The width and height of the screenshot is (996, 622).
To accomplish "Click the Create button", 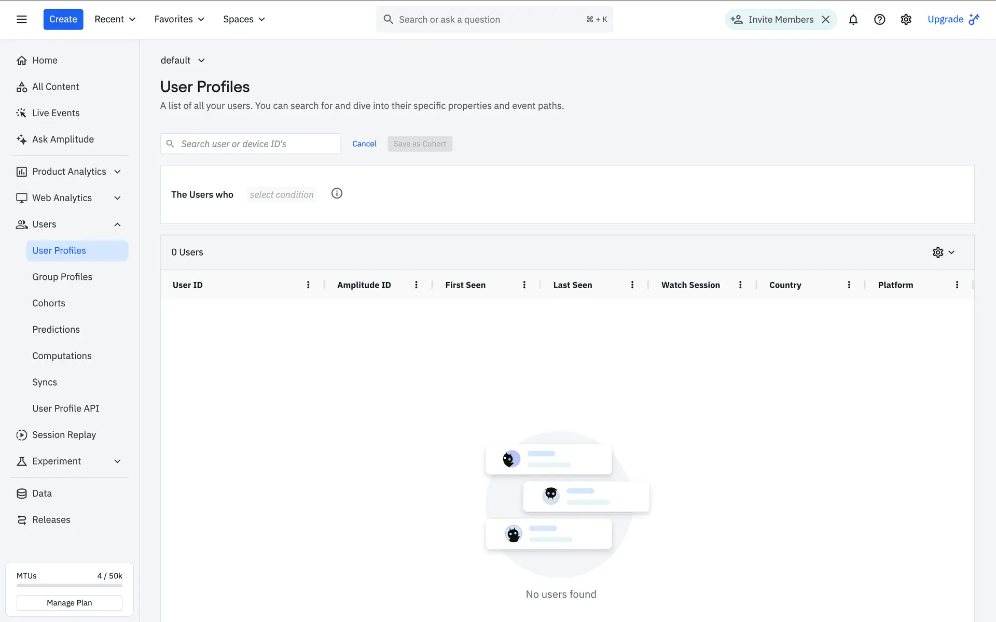I will pos(63,19).
